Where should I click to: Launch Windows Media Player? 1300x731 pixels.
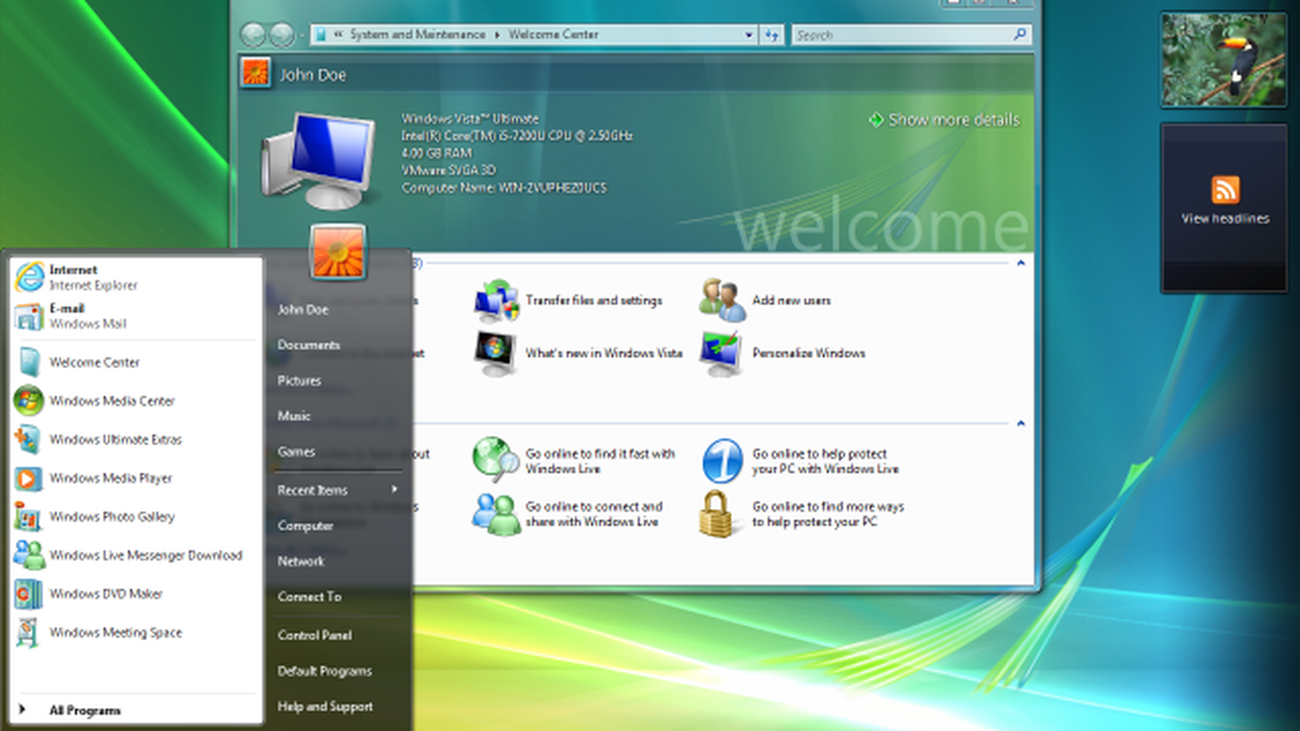[x=110, y=478]
